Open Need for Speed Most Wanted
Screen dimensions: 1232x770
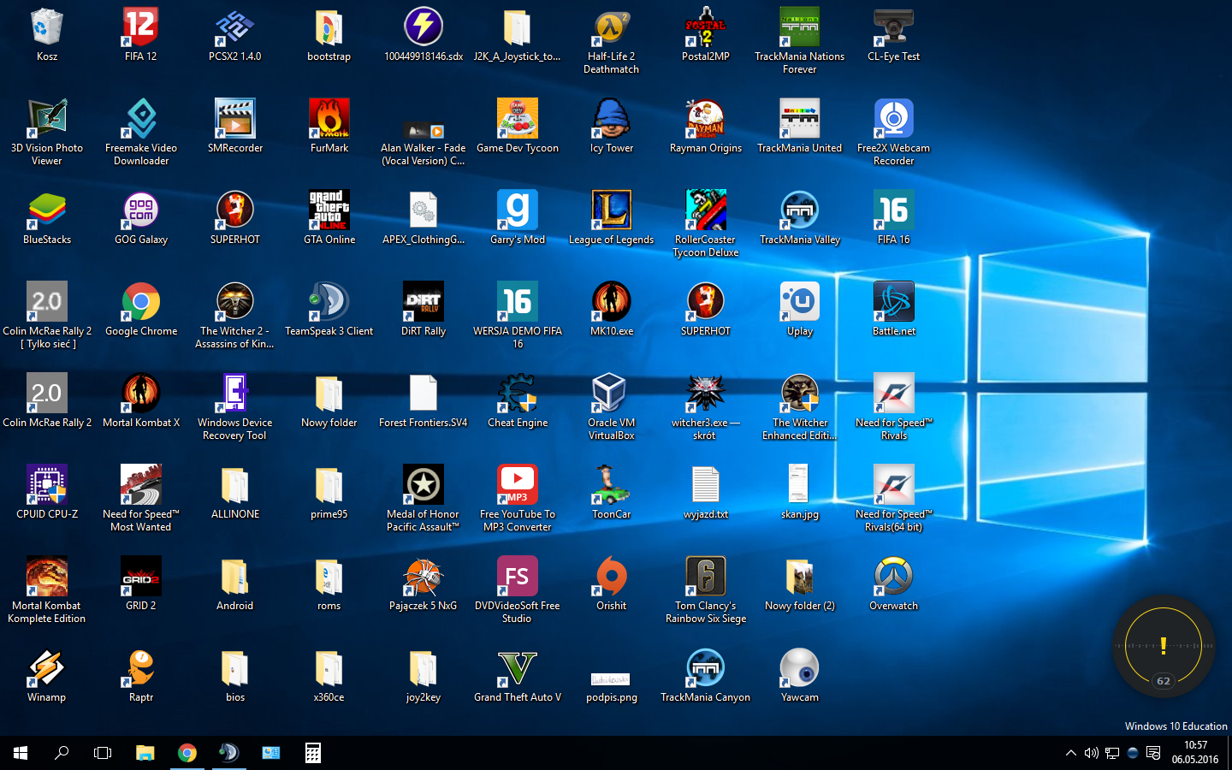tap(141, 485)
